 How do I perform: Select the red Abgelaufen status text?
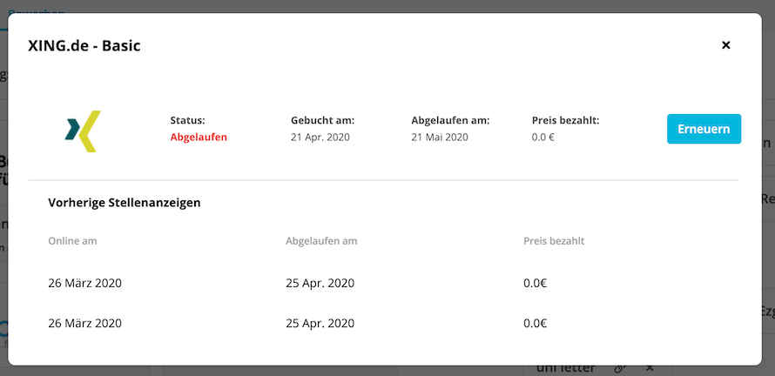click(199, 138)
